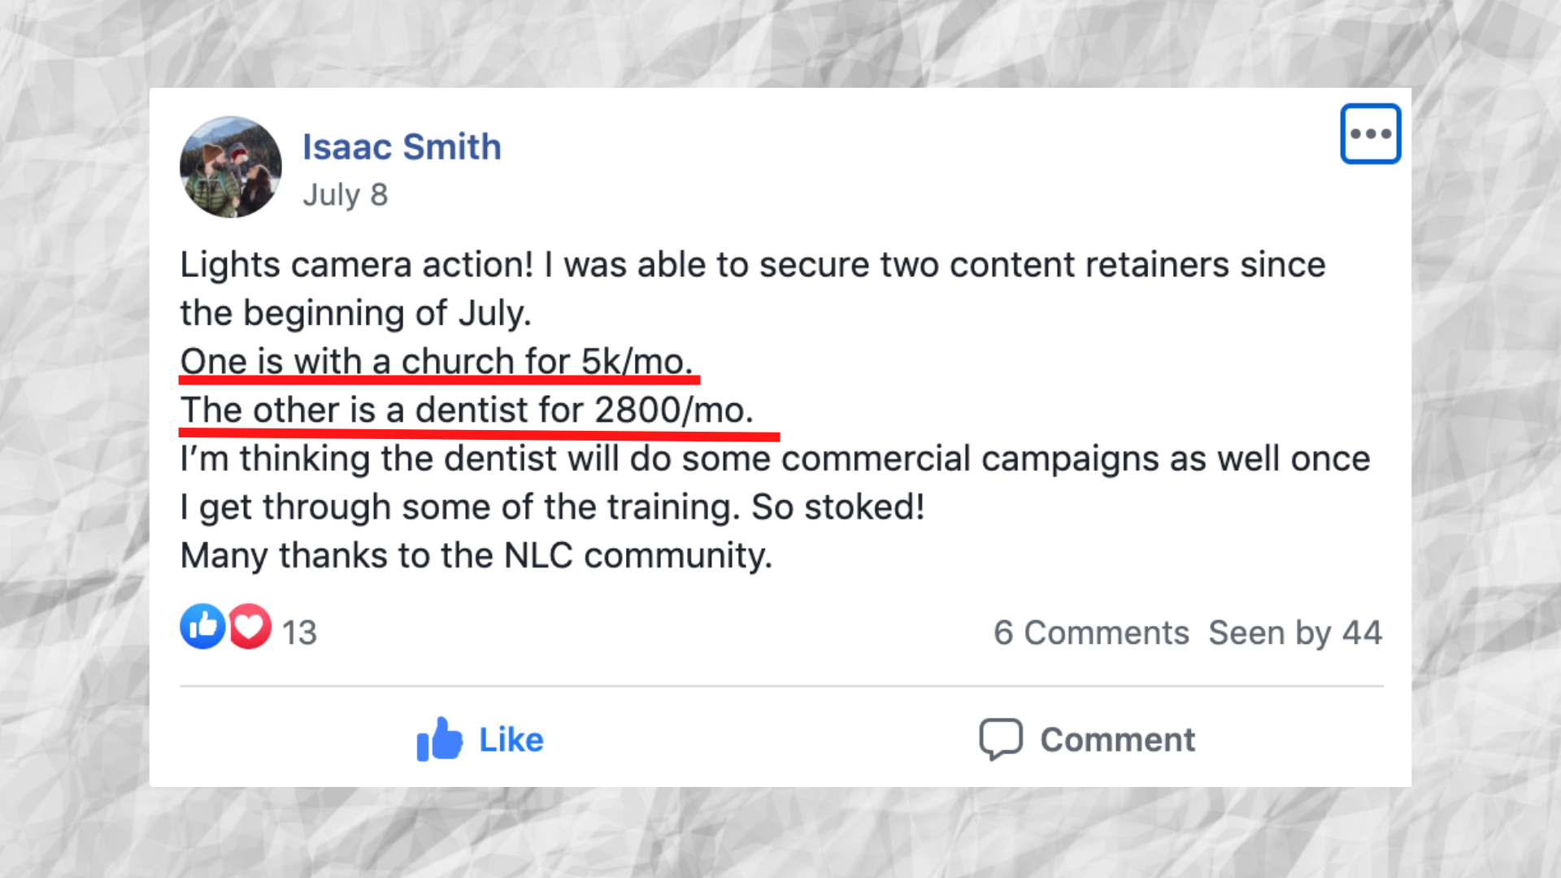Screen dimensions: 1561x878
Task: Click the blue thumbs-up reaction icon
Action: point(202,627)
